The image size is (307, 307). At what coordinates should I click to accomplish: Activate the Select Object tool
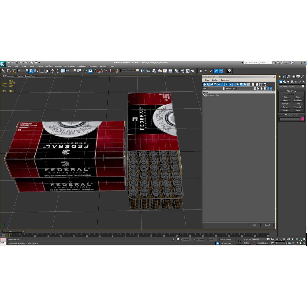[x=31, y=71]
